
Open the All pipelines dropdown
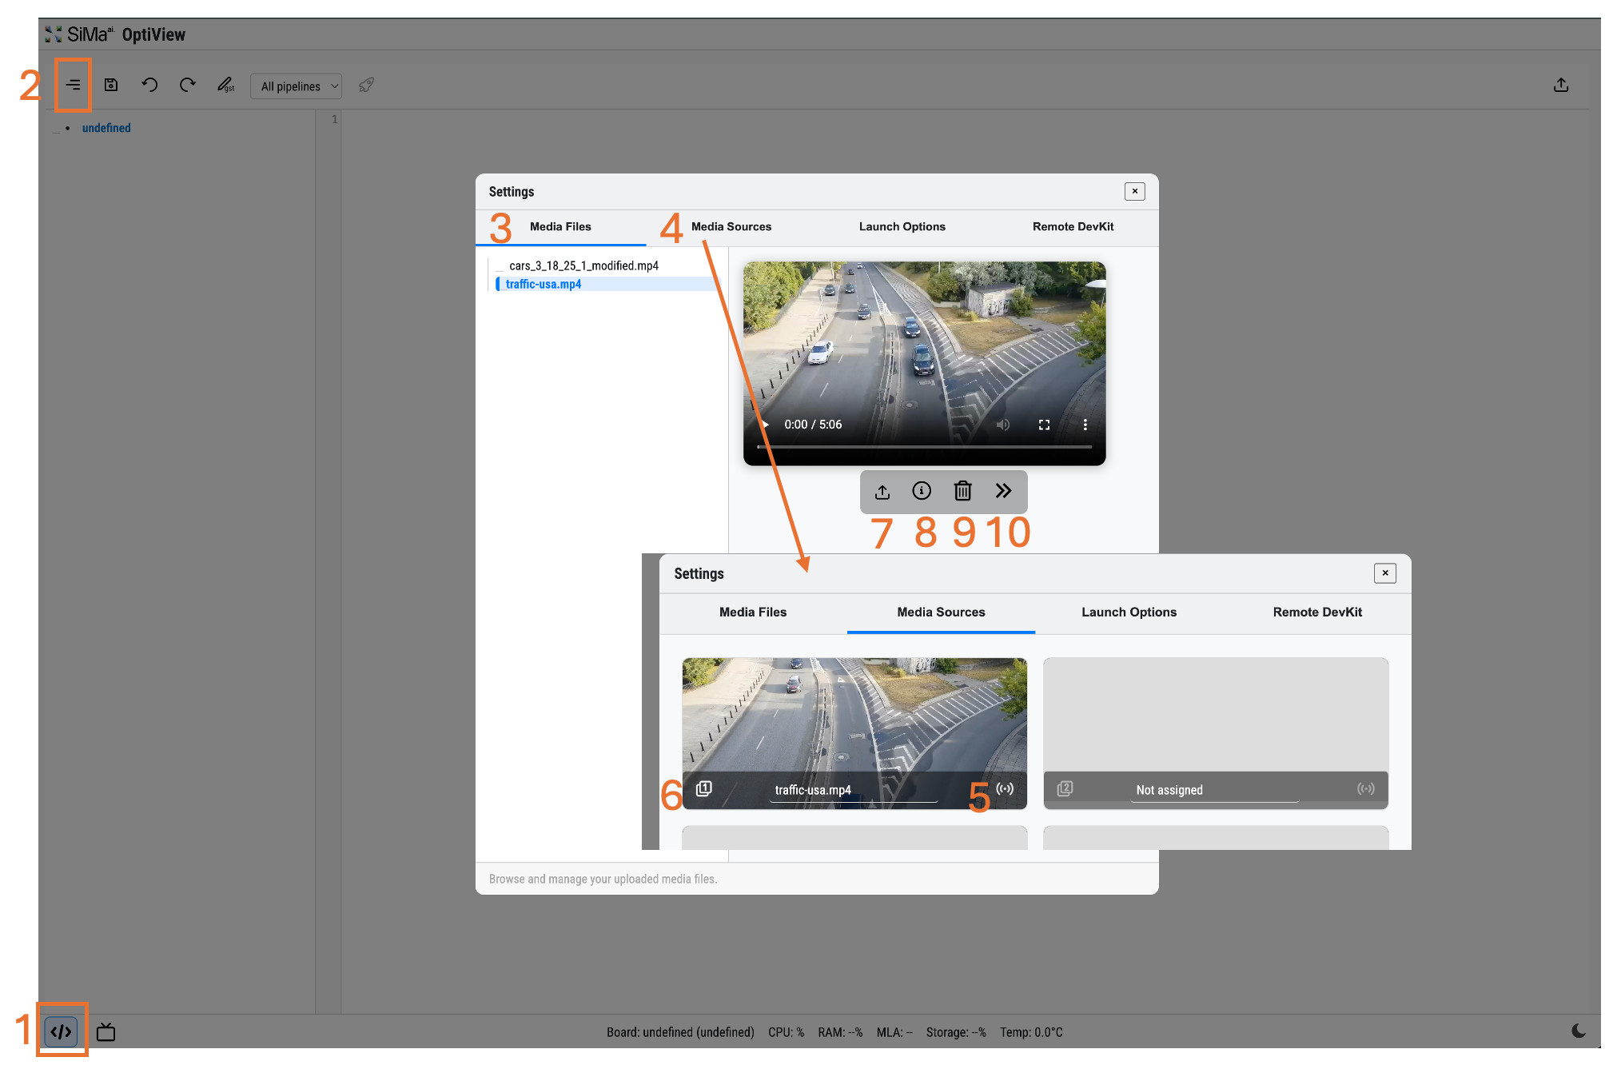click(x=296, y=86)
